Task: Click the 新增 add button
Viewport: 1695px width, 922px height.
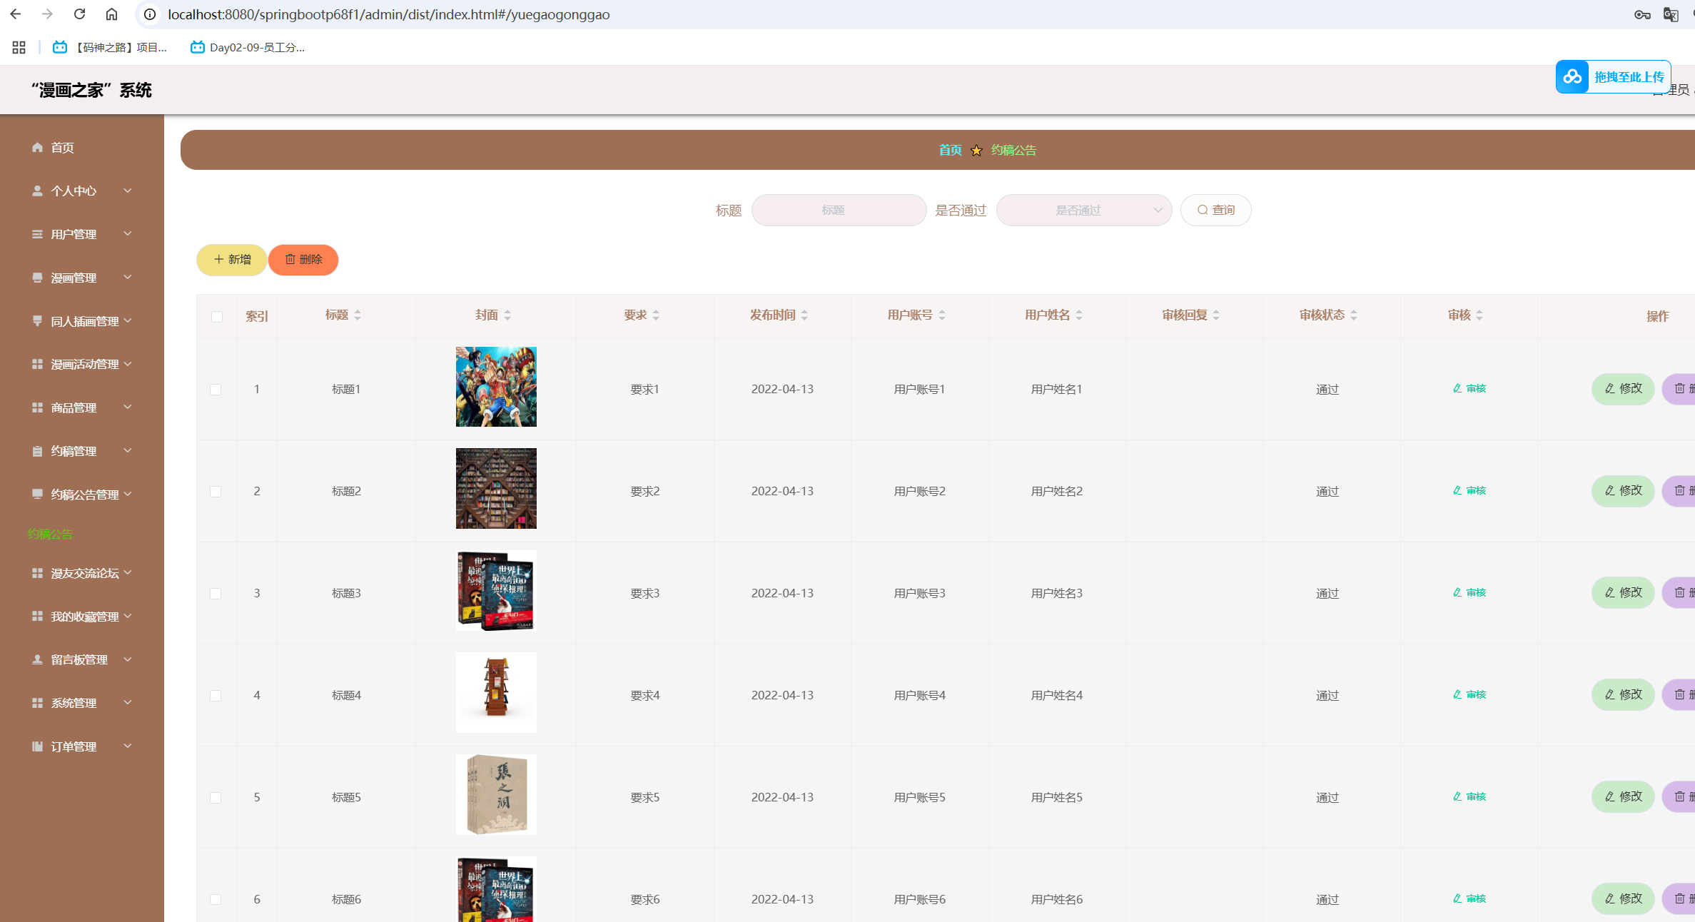Action: tap(232, 260)
